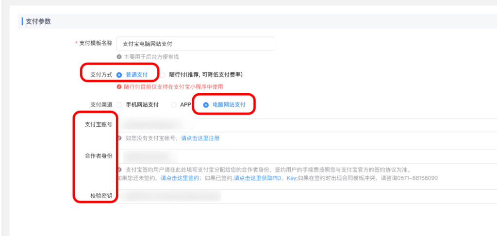
Task: Click the 合作者身份 input field
Action: tap(307, 157)
